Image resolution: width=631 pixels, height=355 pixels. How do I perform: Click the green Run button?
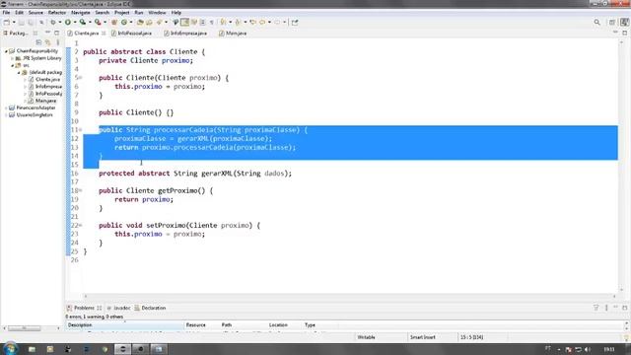68,22
